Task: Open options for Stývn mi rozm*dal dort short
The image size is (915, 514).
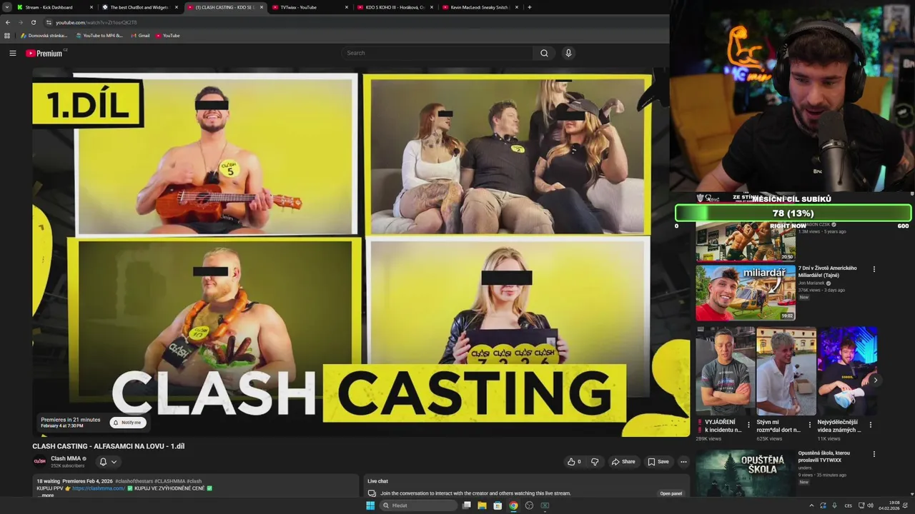Action: (x=809, y=425)
